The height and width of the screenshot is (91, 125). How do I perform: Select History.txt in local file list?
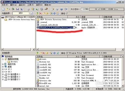click(44, 62)
